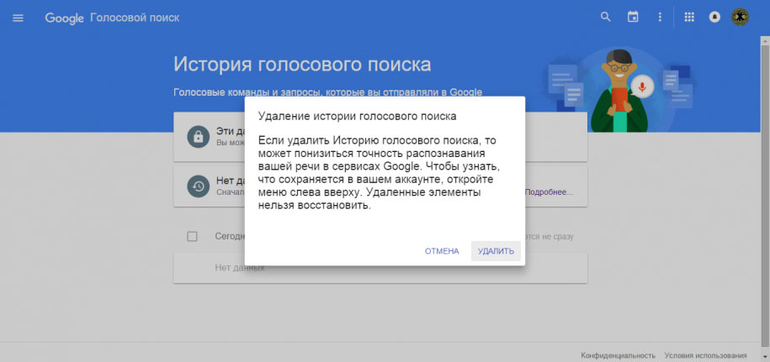Click the История голосового поиска heading
This screenshot has width=770, height=362.
tap(302, 65)
